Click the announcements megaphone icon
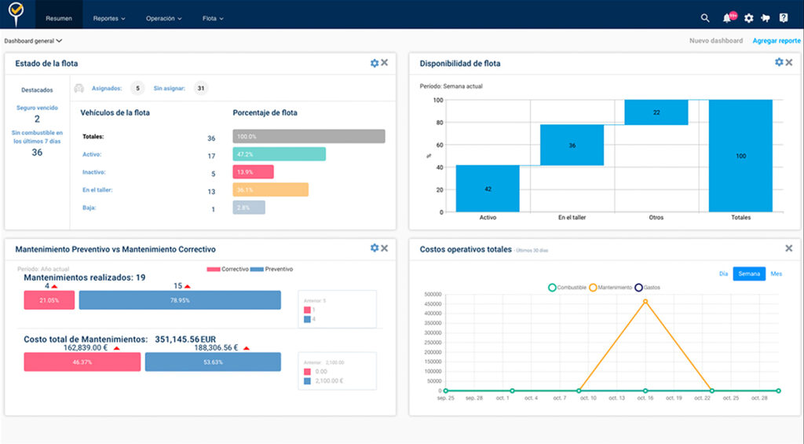 click(766, 18)
